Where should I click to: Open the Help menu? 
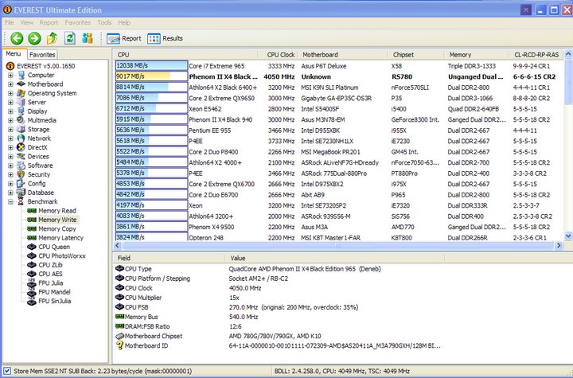(x=124, y=22)
